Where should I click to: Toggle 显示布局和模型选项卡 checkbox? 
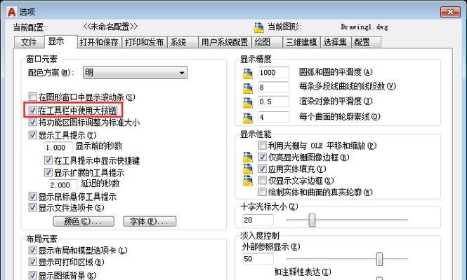[32, 250]
